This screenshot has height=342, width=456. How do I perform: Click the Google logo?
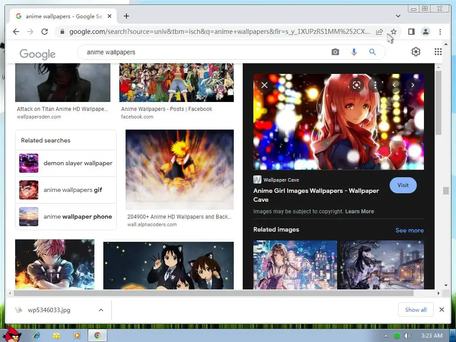click(37, 54)
